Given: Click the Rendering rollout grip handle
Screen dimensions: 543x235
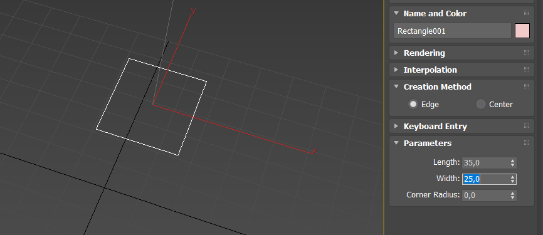Looking at the screenshot, I should tap(526, 53).
